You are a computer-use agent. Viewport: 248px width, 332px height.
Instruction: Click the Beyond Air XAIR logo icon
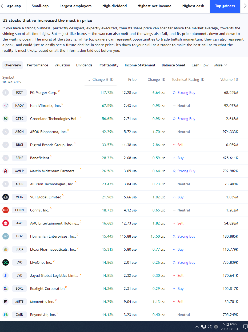[x=6, y=315]
